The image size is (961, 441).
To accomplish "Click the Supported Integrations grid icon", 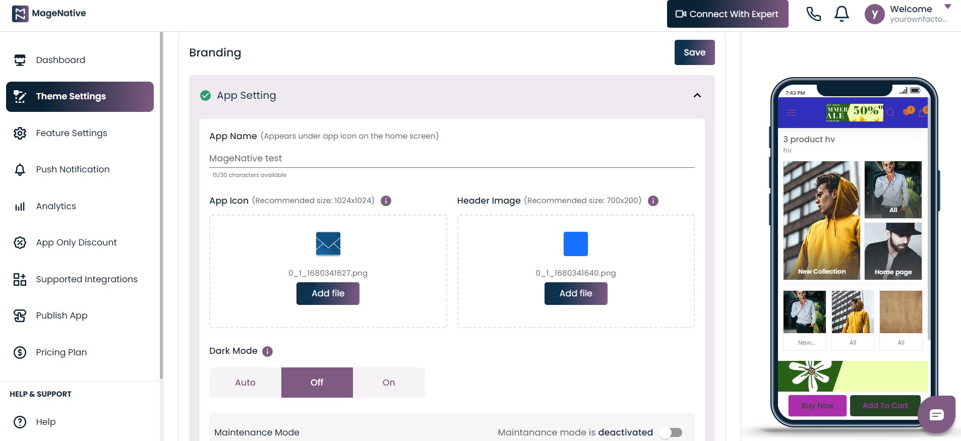I will coord(20,279).
